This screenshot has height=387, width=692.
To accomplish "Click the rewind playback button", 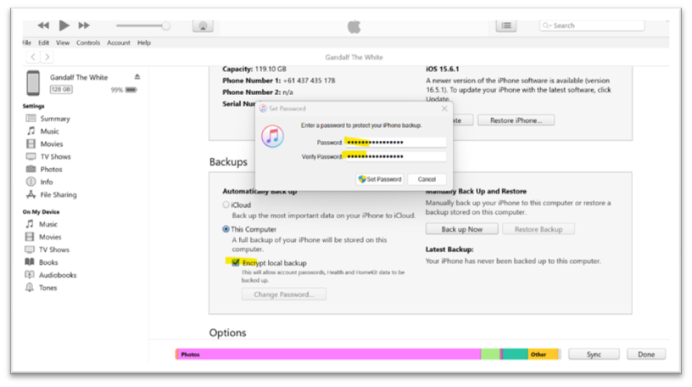I will click(42, 25).
